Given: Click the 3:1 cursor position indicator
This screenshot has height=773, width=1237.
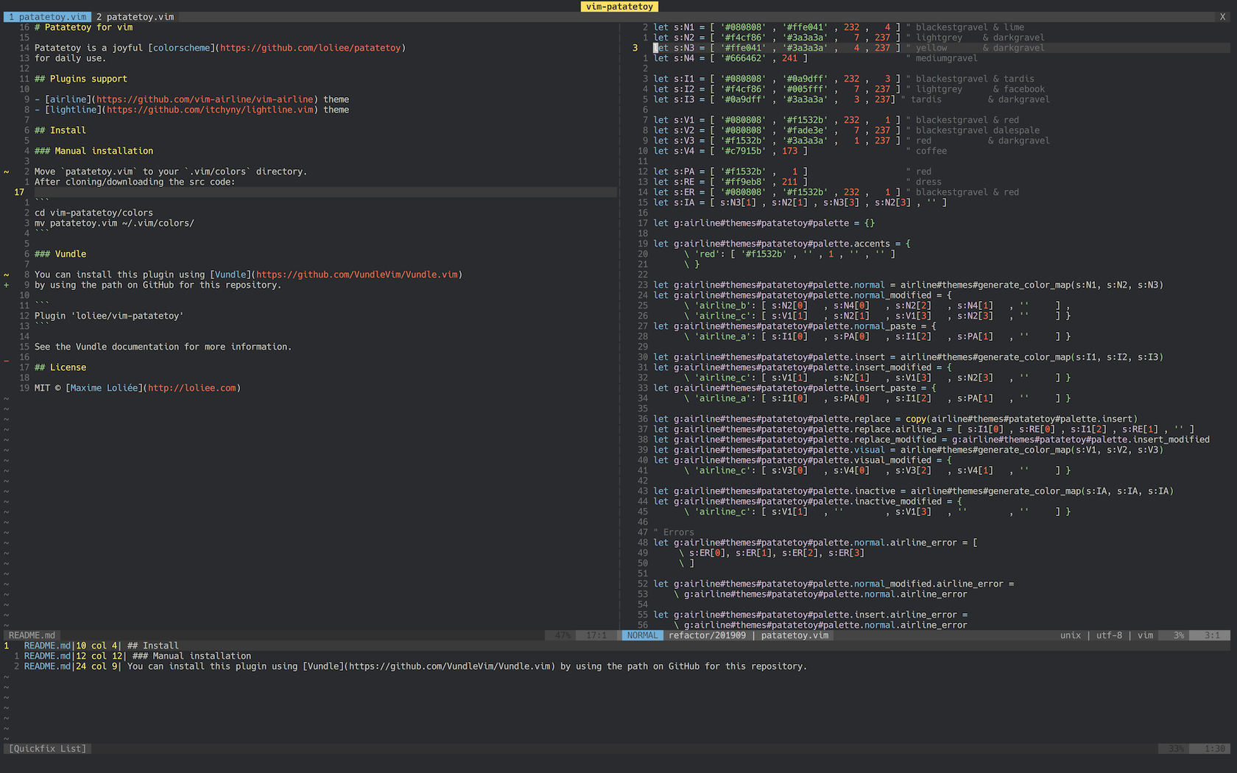Looking at the screenshot, I should [1212, 635].
